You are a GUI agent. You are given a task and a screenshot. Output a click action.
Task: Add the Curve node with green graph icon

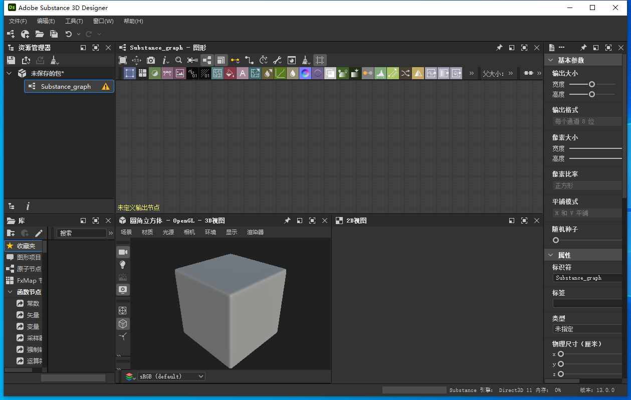tap(280, 73)
